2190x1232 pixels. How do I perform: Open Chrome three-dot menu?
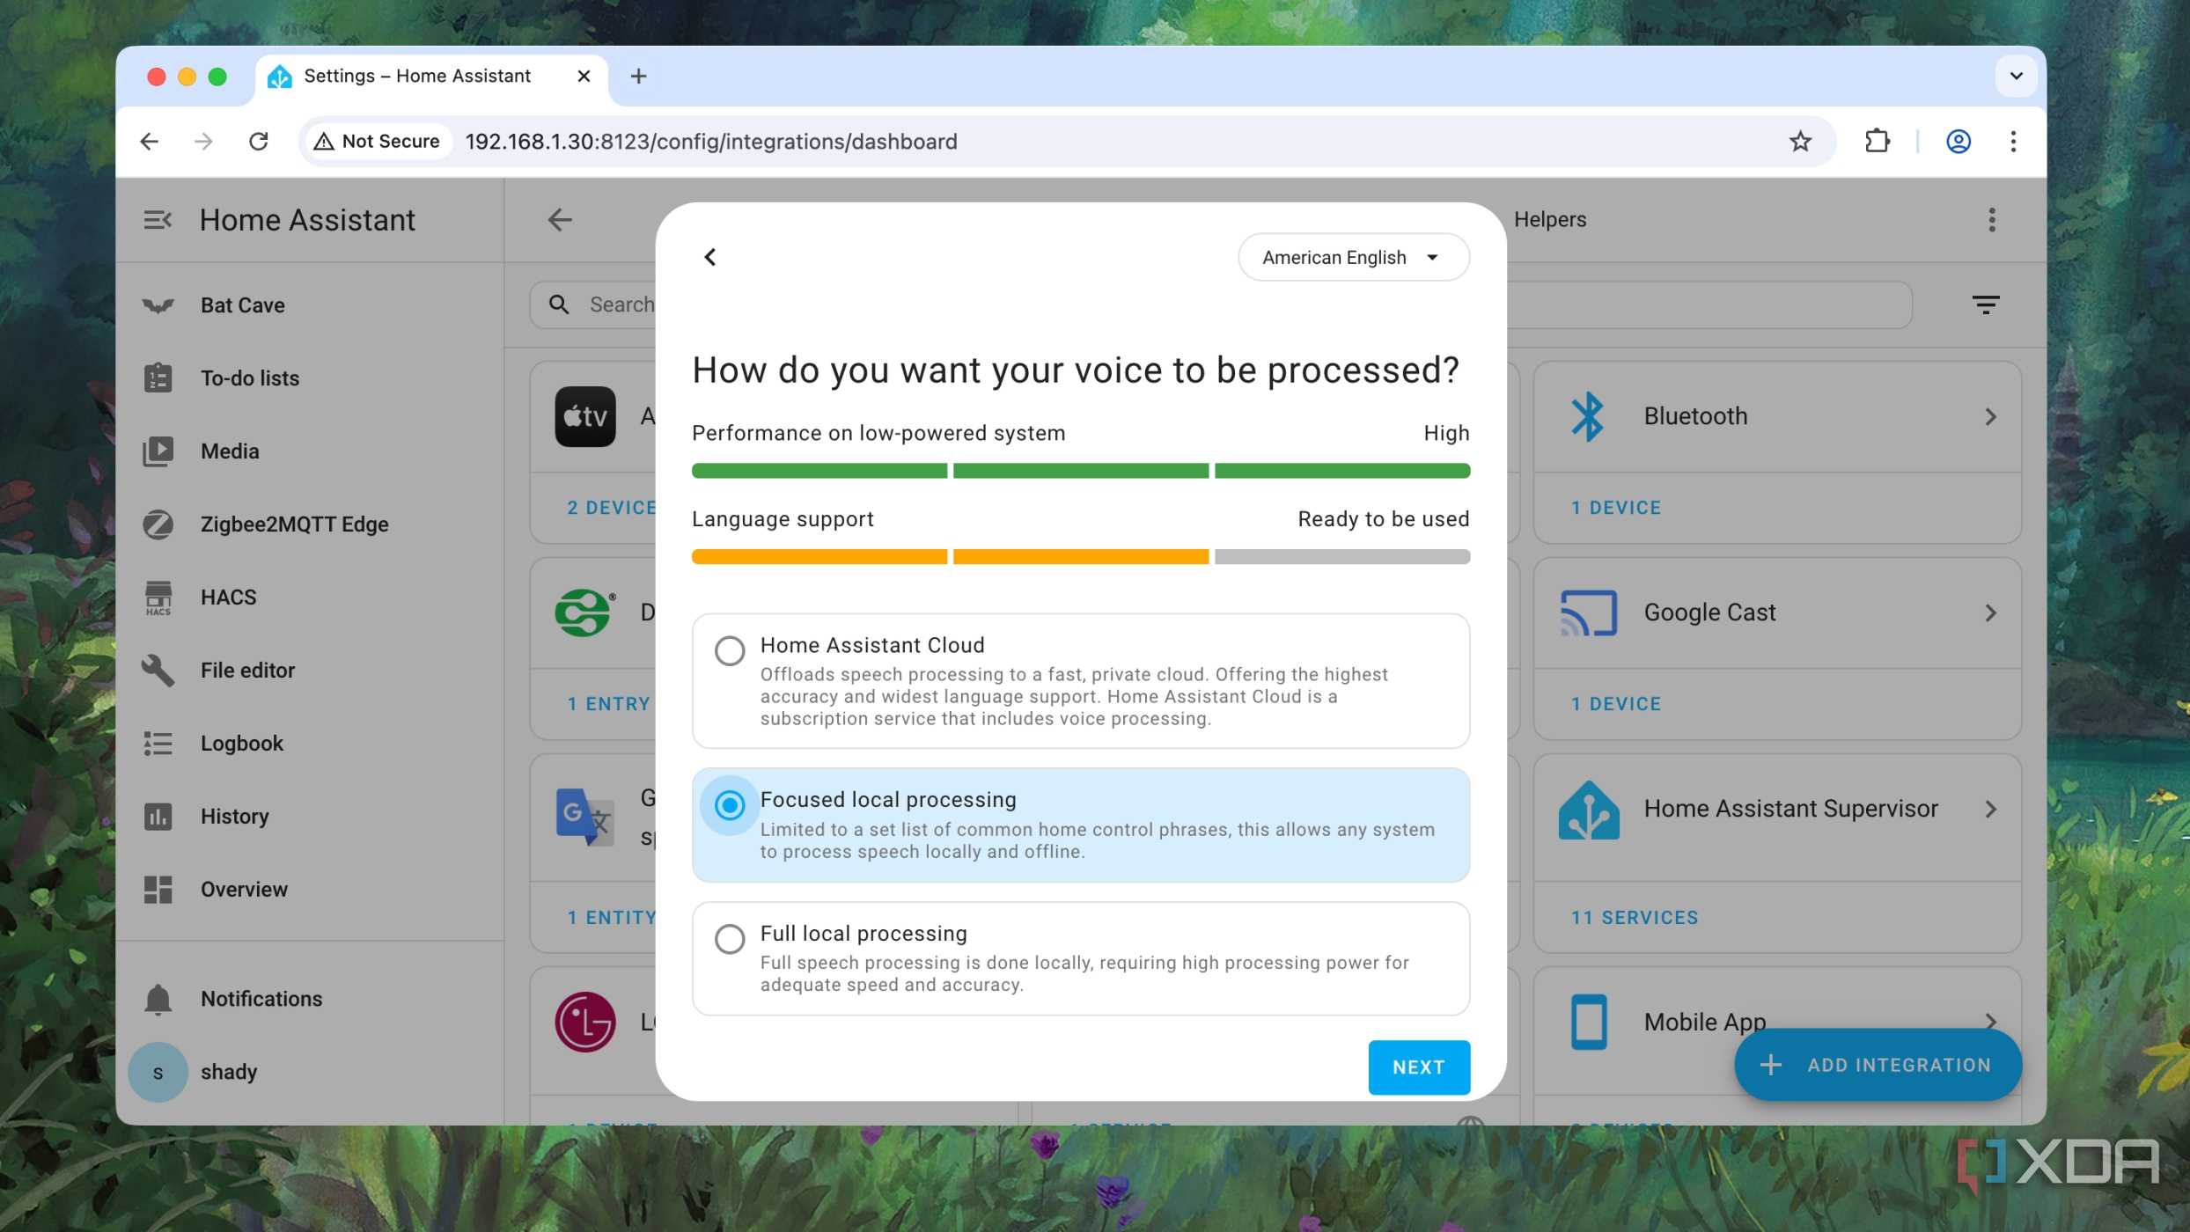coord(2012,142)
